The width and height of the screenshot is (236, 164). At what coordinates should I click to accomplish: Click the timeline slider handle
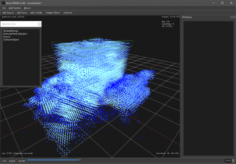click(x=79, y=160)
